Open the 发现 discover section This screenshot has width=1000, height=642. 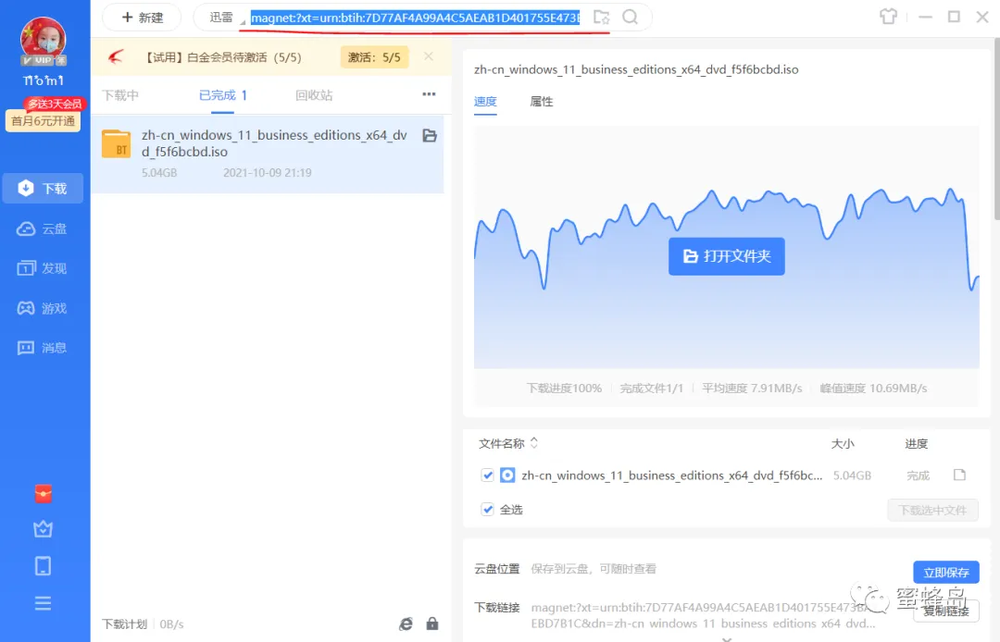click(43, 268)
